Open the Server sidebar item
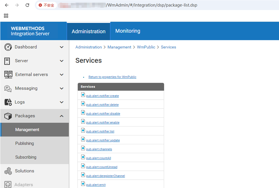 click(34, 61)
